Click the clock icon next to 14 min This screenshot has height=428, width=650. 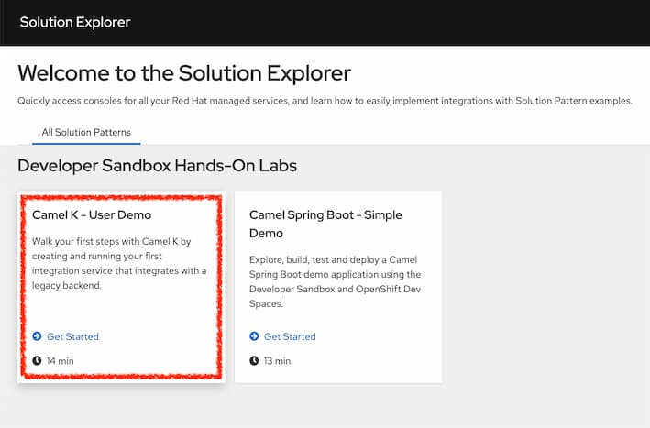pyautogui.click(x=37, y=360)
